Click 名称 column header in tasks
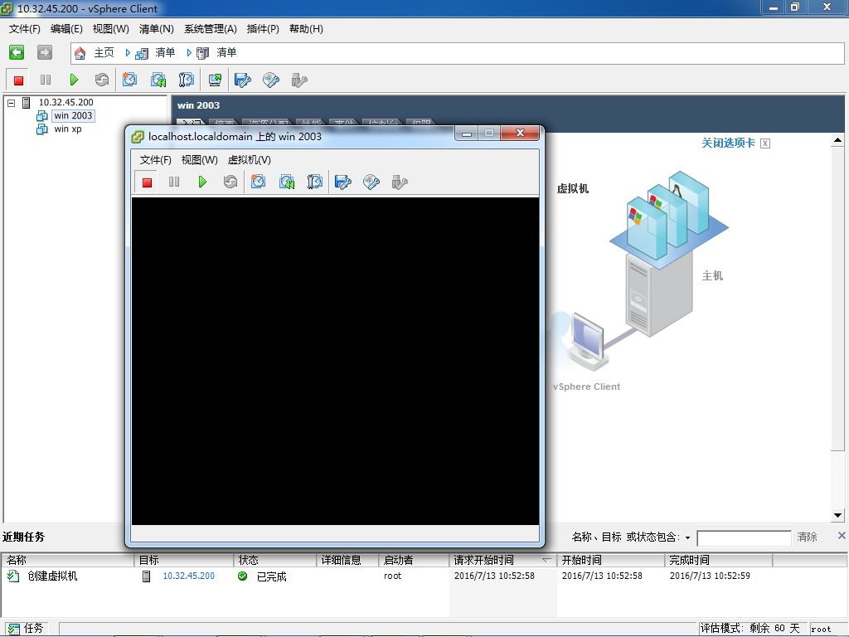 pos(67,560)
